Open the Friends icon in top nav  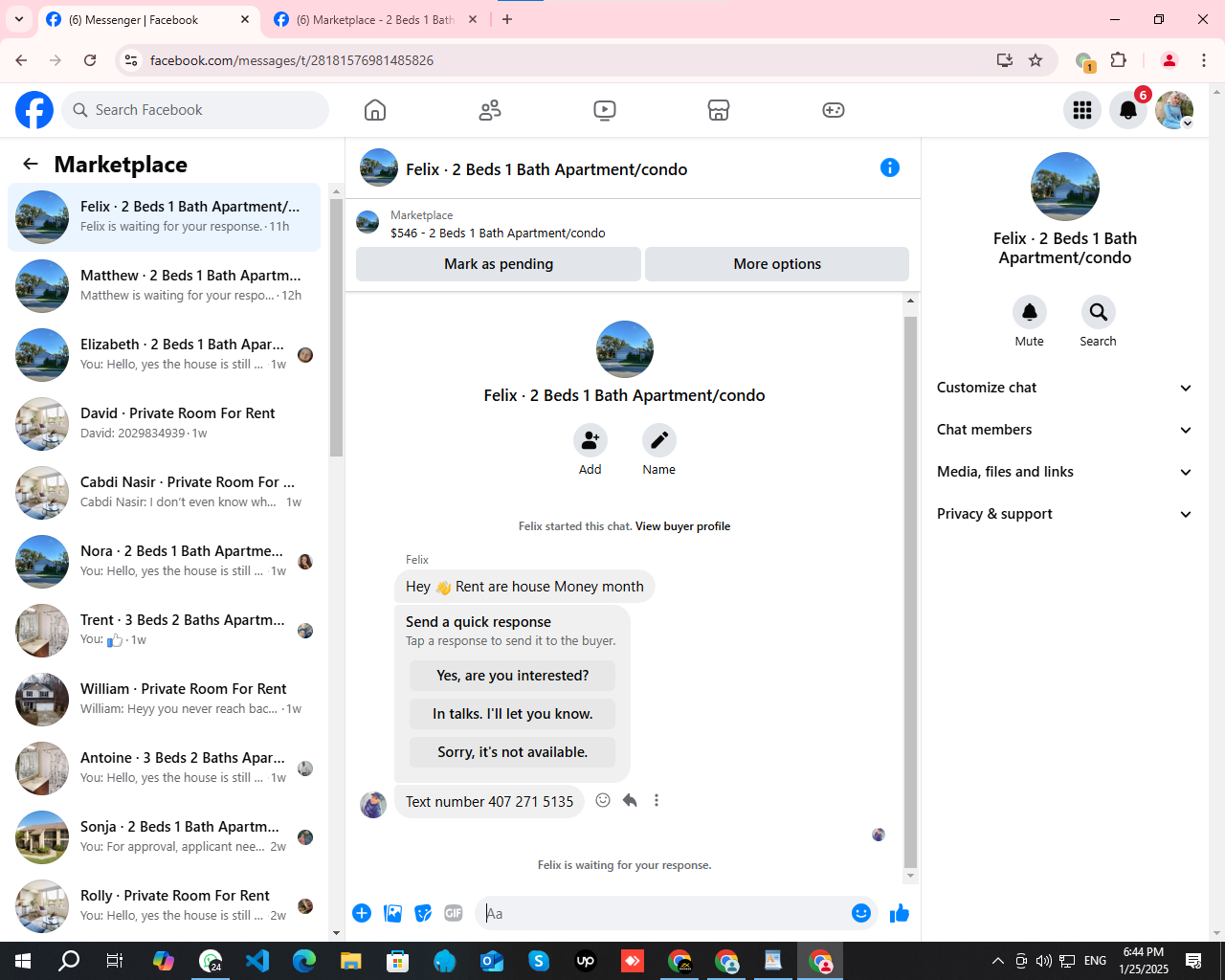pos(490,110)
